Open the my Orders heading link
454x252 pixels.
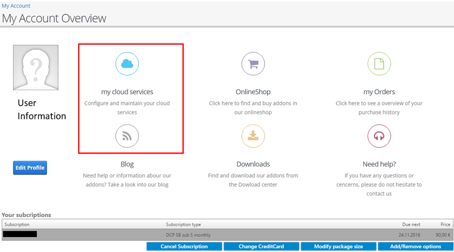pyautogui.click(x=379, y=92)
